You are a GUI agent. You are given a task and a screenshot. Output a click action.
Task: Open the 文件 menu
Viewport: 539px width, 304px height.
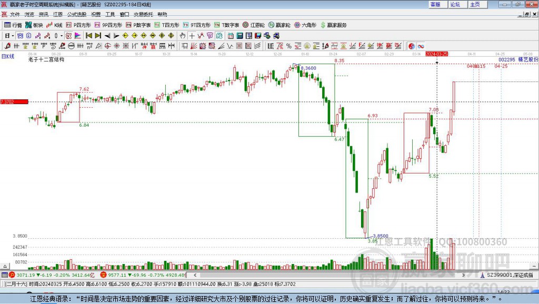tap(15, 14)
